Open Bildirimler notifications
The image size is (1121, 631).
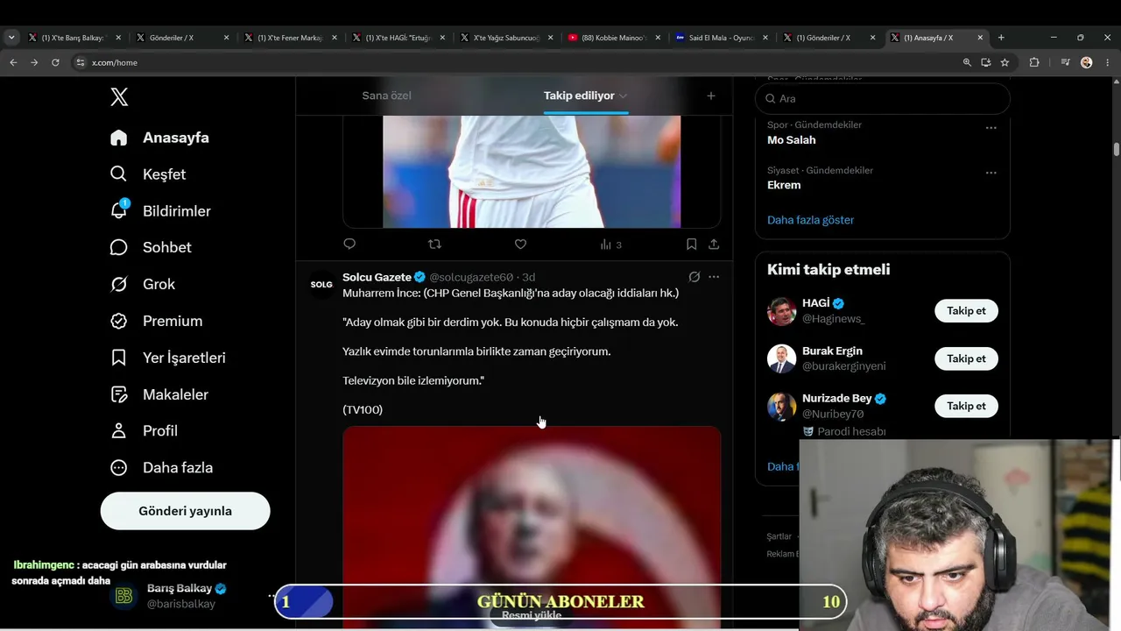pyautogui.click(x=160, y=211)
